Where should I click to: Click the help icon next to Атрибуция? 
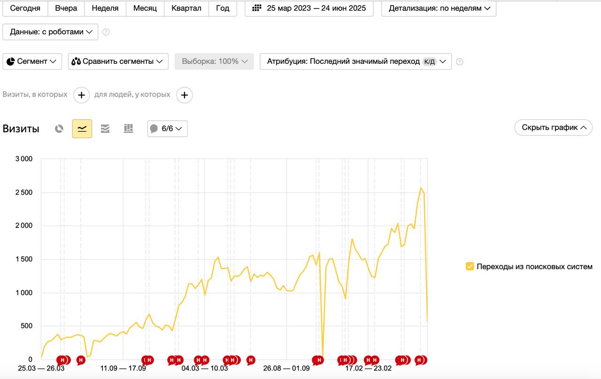point(459,62)
